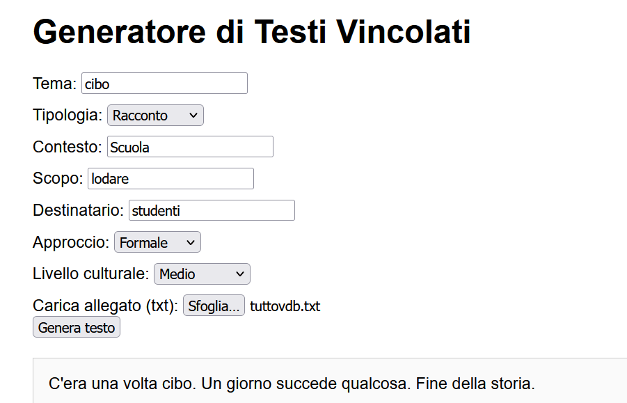
Task: Click the generated story text output
Action: pyautogui.click(x=292, y=384)
